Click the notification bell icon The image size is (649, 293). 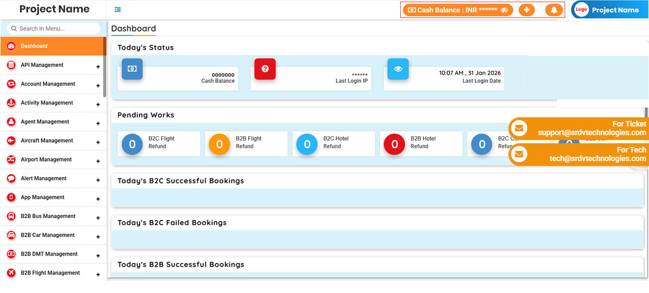coord(553,10)
